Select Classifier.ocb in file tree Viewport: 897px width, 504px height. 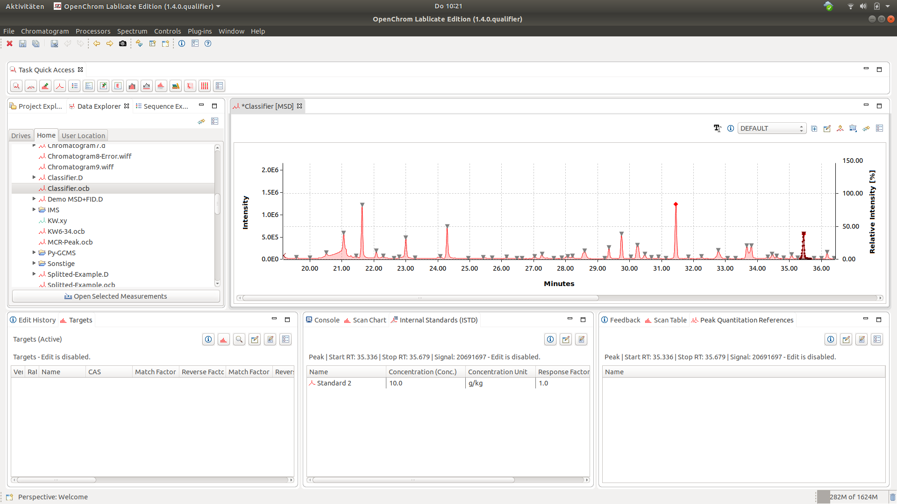[113, 188]
